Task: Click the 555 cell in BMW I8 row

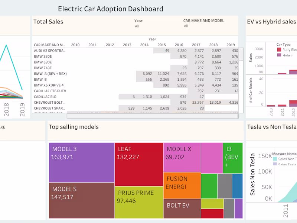Action: pyautogui.click(x=149, y=80)
